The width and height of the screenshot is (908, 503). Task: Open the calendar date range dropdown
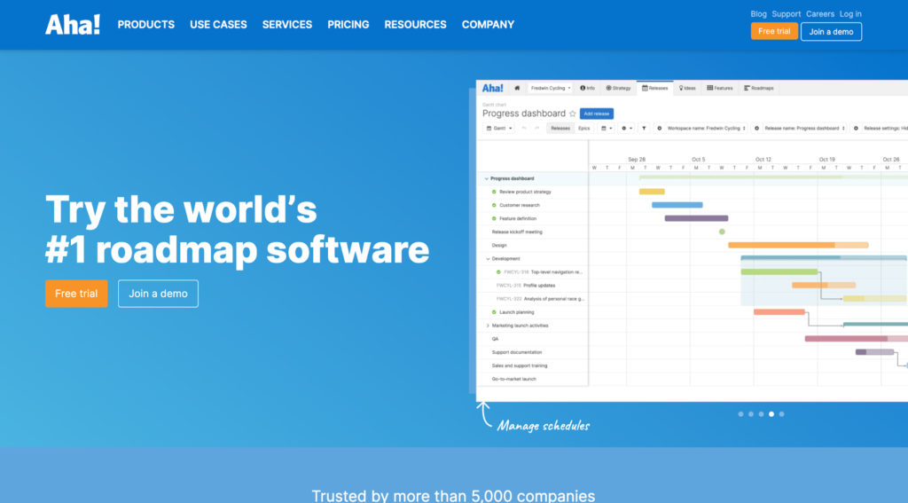[606, 128]
